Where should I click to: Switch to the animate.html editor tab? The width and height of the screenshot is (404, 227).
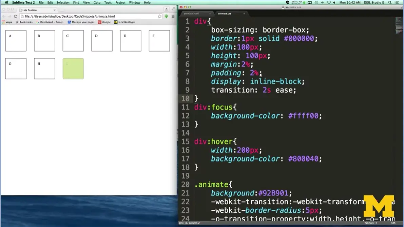192,14
